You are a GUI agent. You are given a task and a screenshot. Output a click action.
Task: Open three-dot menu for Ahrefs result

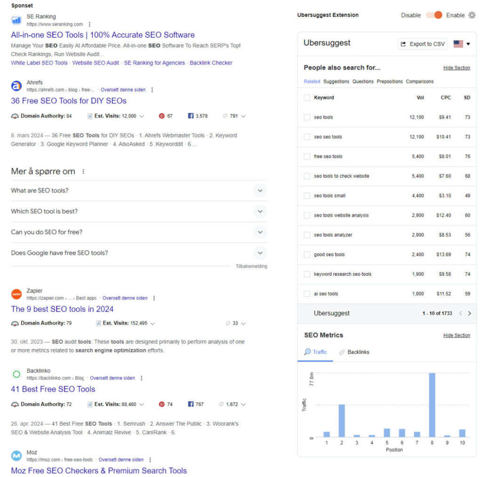[x=152, y=90]
